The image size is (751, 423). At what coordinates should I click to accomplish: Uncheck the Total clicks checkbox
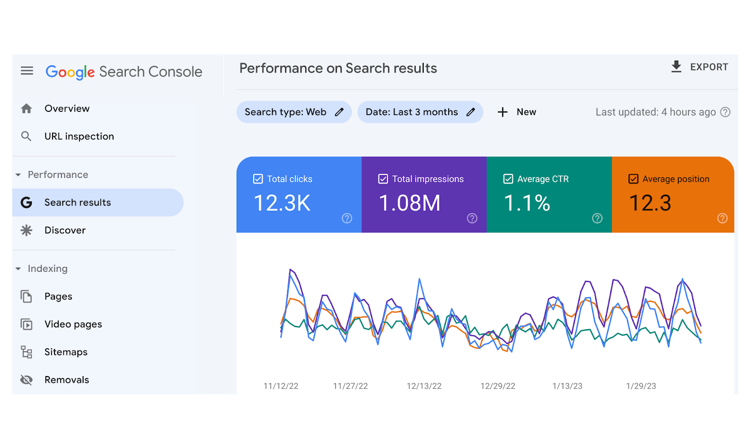pos(258,179)
